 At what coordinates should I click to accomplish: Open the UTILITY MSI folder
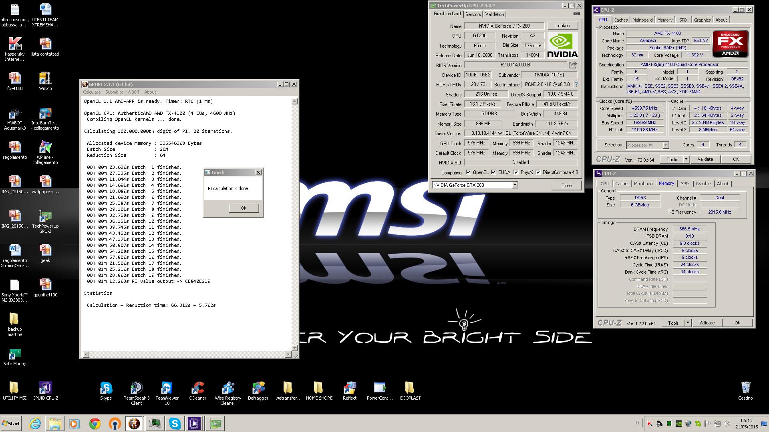(15, 391)
